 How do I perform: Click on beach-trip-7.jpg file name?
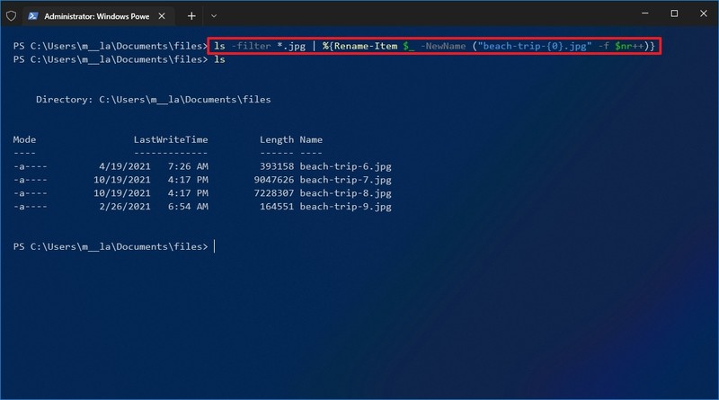click(345, 180)
